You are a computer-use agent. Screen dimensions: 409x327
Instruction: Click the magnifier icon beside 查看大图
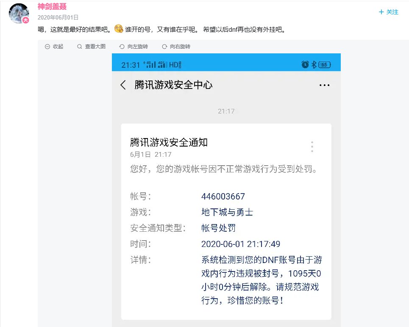click(80, 47)
